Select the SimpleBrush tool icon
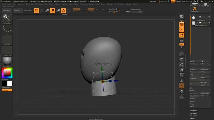Screen dimensions: 214x120 195,9
